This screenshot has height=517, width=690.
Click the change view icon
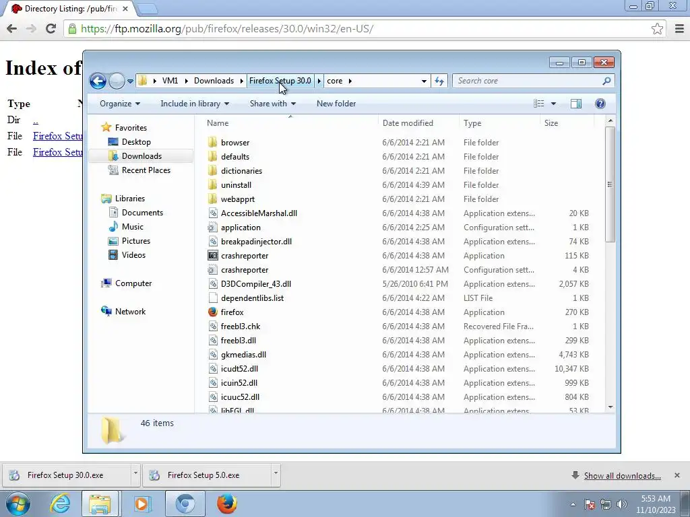(538, 104)
